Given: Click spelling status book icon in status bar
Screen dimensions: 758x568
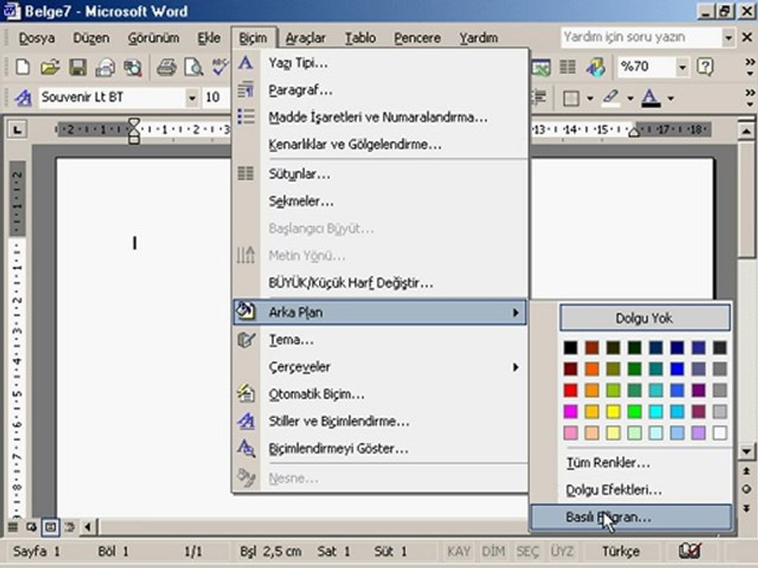Looking at the screenshot, I should pyautogui.click(x=690, y=551).
